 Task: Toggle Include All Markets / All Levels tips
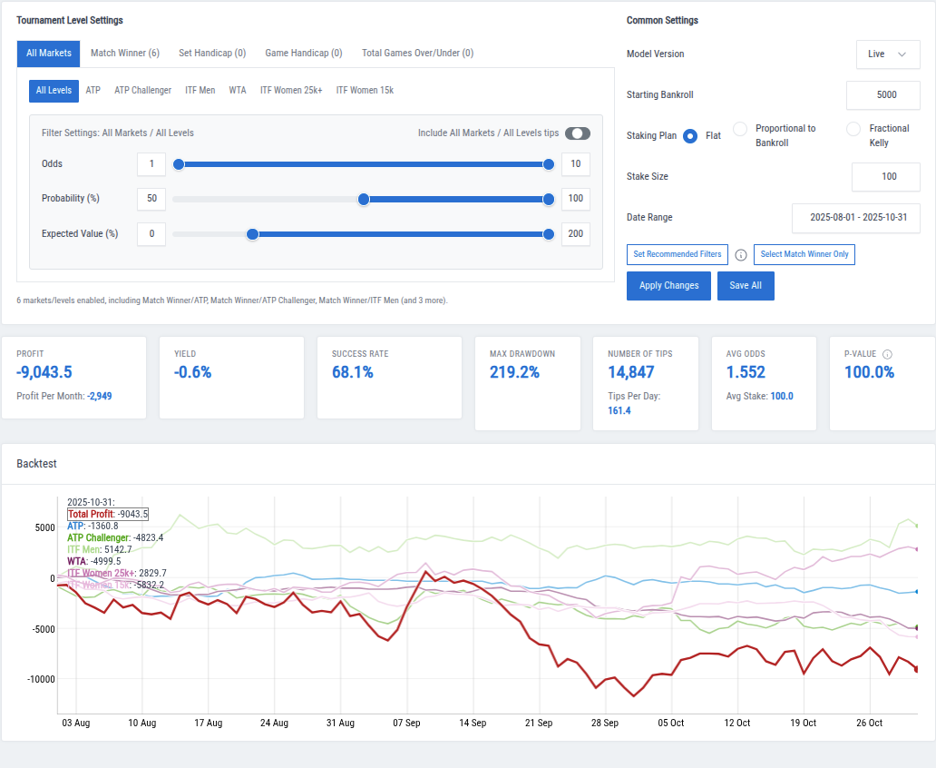pos(578,133)
